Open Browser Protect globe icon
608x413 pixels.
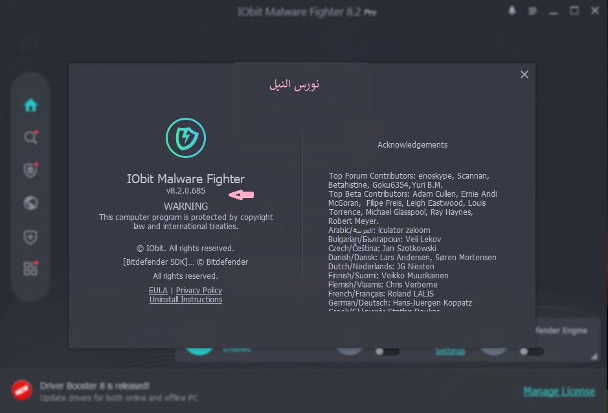(x=30, y=203)
